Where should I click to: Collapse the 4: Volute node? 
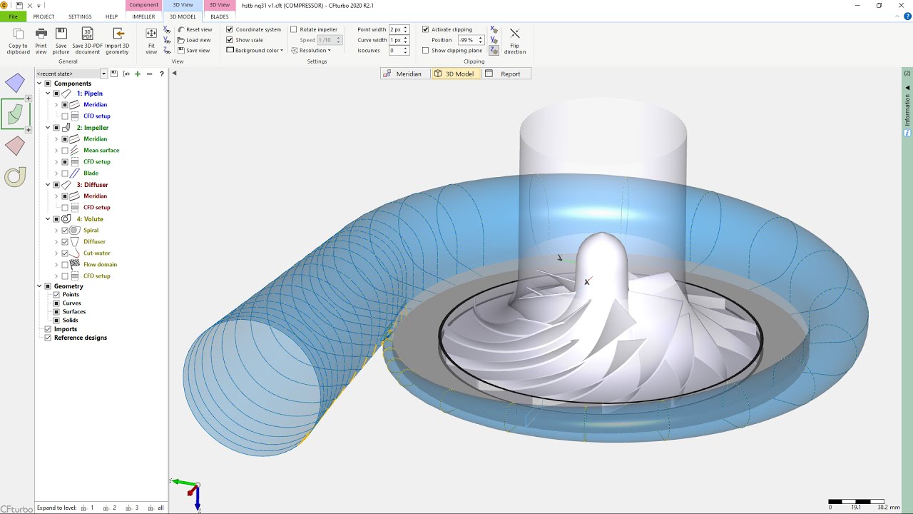(x=48, y=219)
